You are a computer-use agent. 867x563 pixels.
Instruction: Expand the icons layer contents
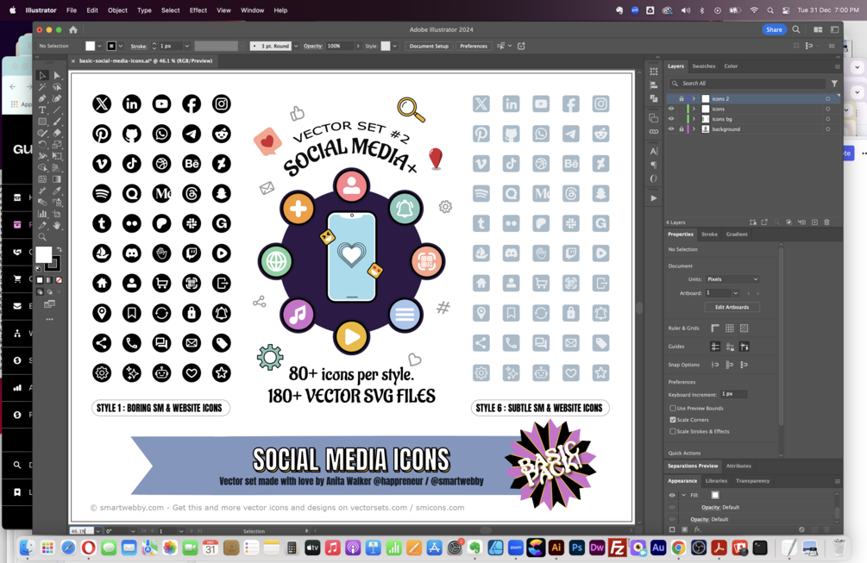click(694, 109)
